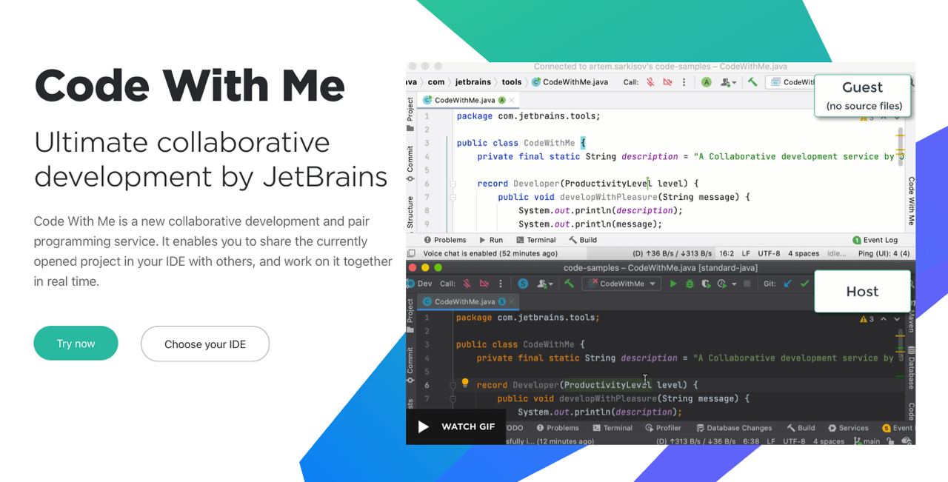
Task: Click green A user avatar in Guest toolbar
Action: click(707, 82)
